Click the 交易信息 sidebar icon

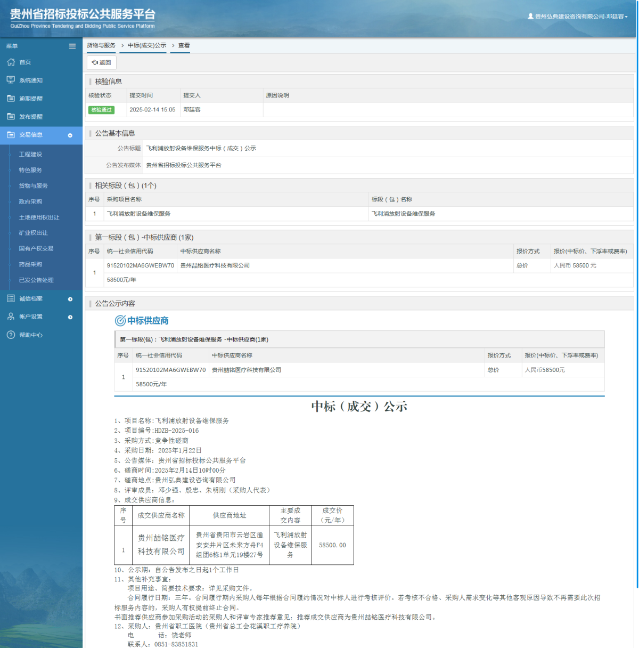11,135
